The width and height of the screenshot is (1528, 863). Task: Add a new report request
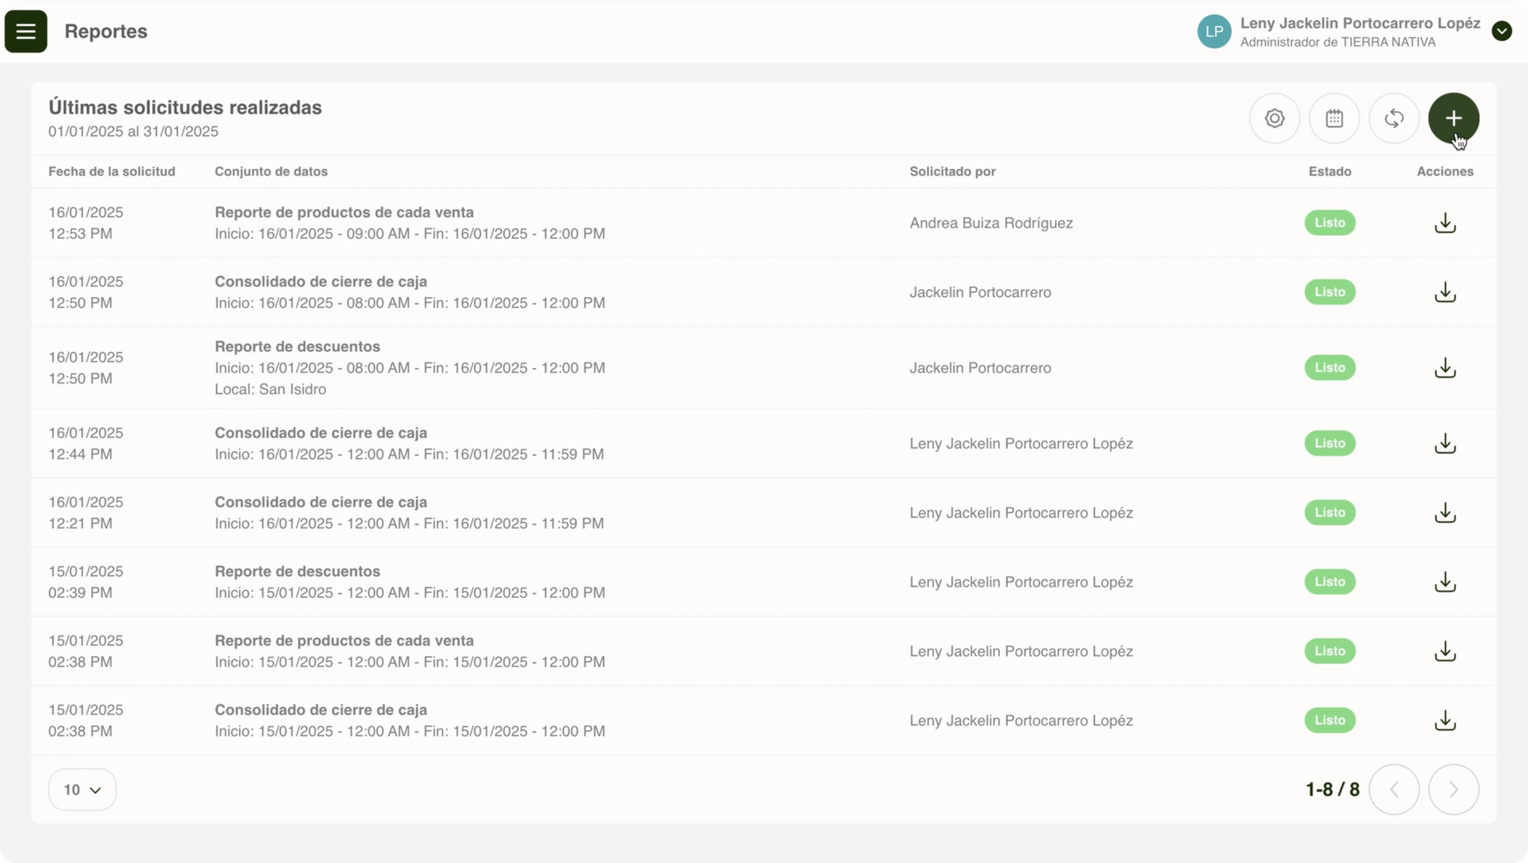1453,118
